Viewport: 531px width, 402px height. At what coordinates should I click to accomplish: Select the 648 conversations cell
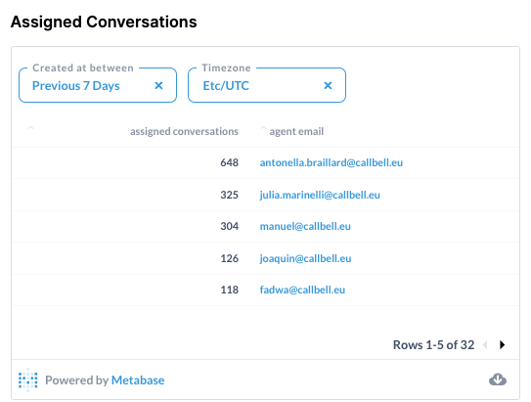point(229,163)
